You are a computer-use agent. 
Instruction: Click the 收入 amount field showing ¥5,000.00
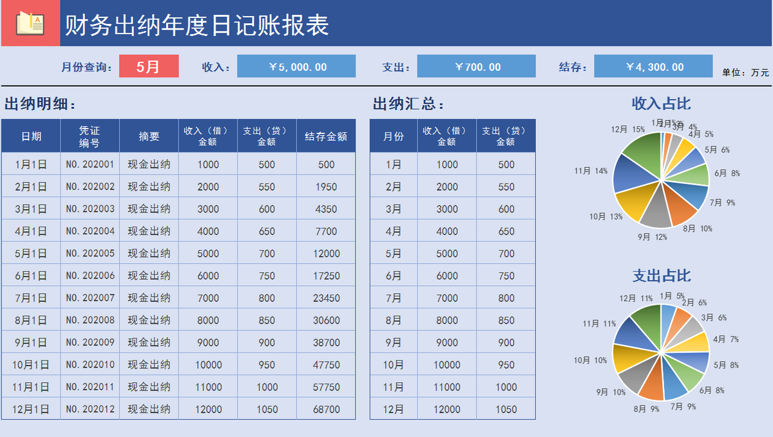coord(296,66)
